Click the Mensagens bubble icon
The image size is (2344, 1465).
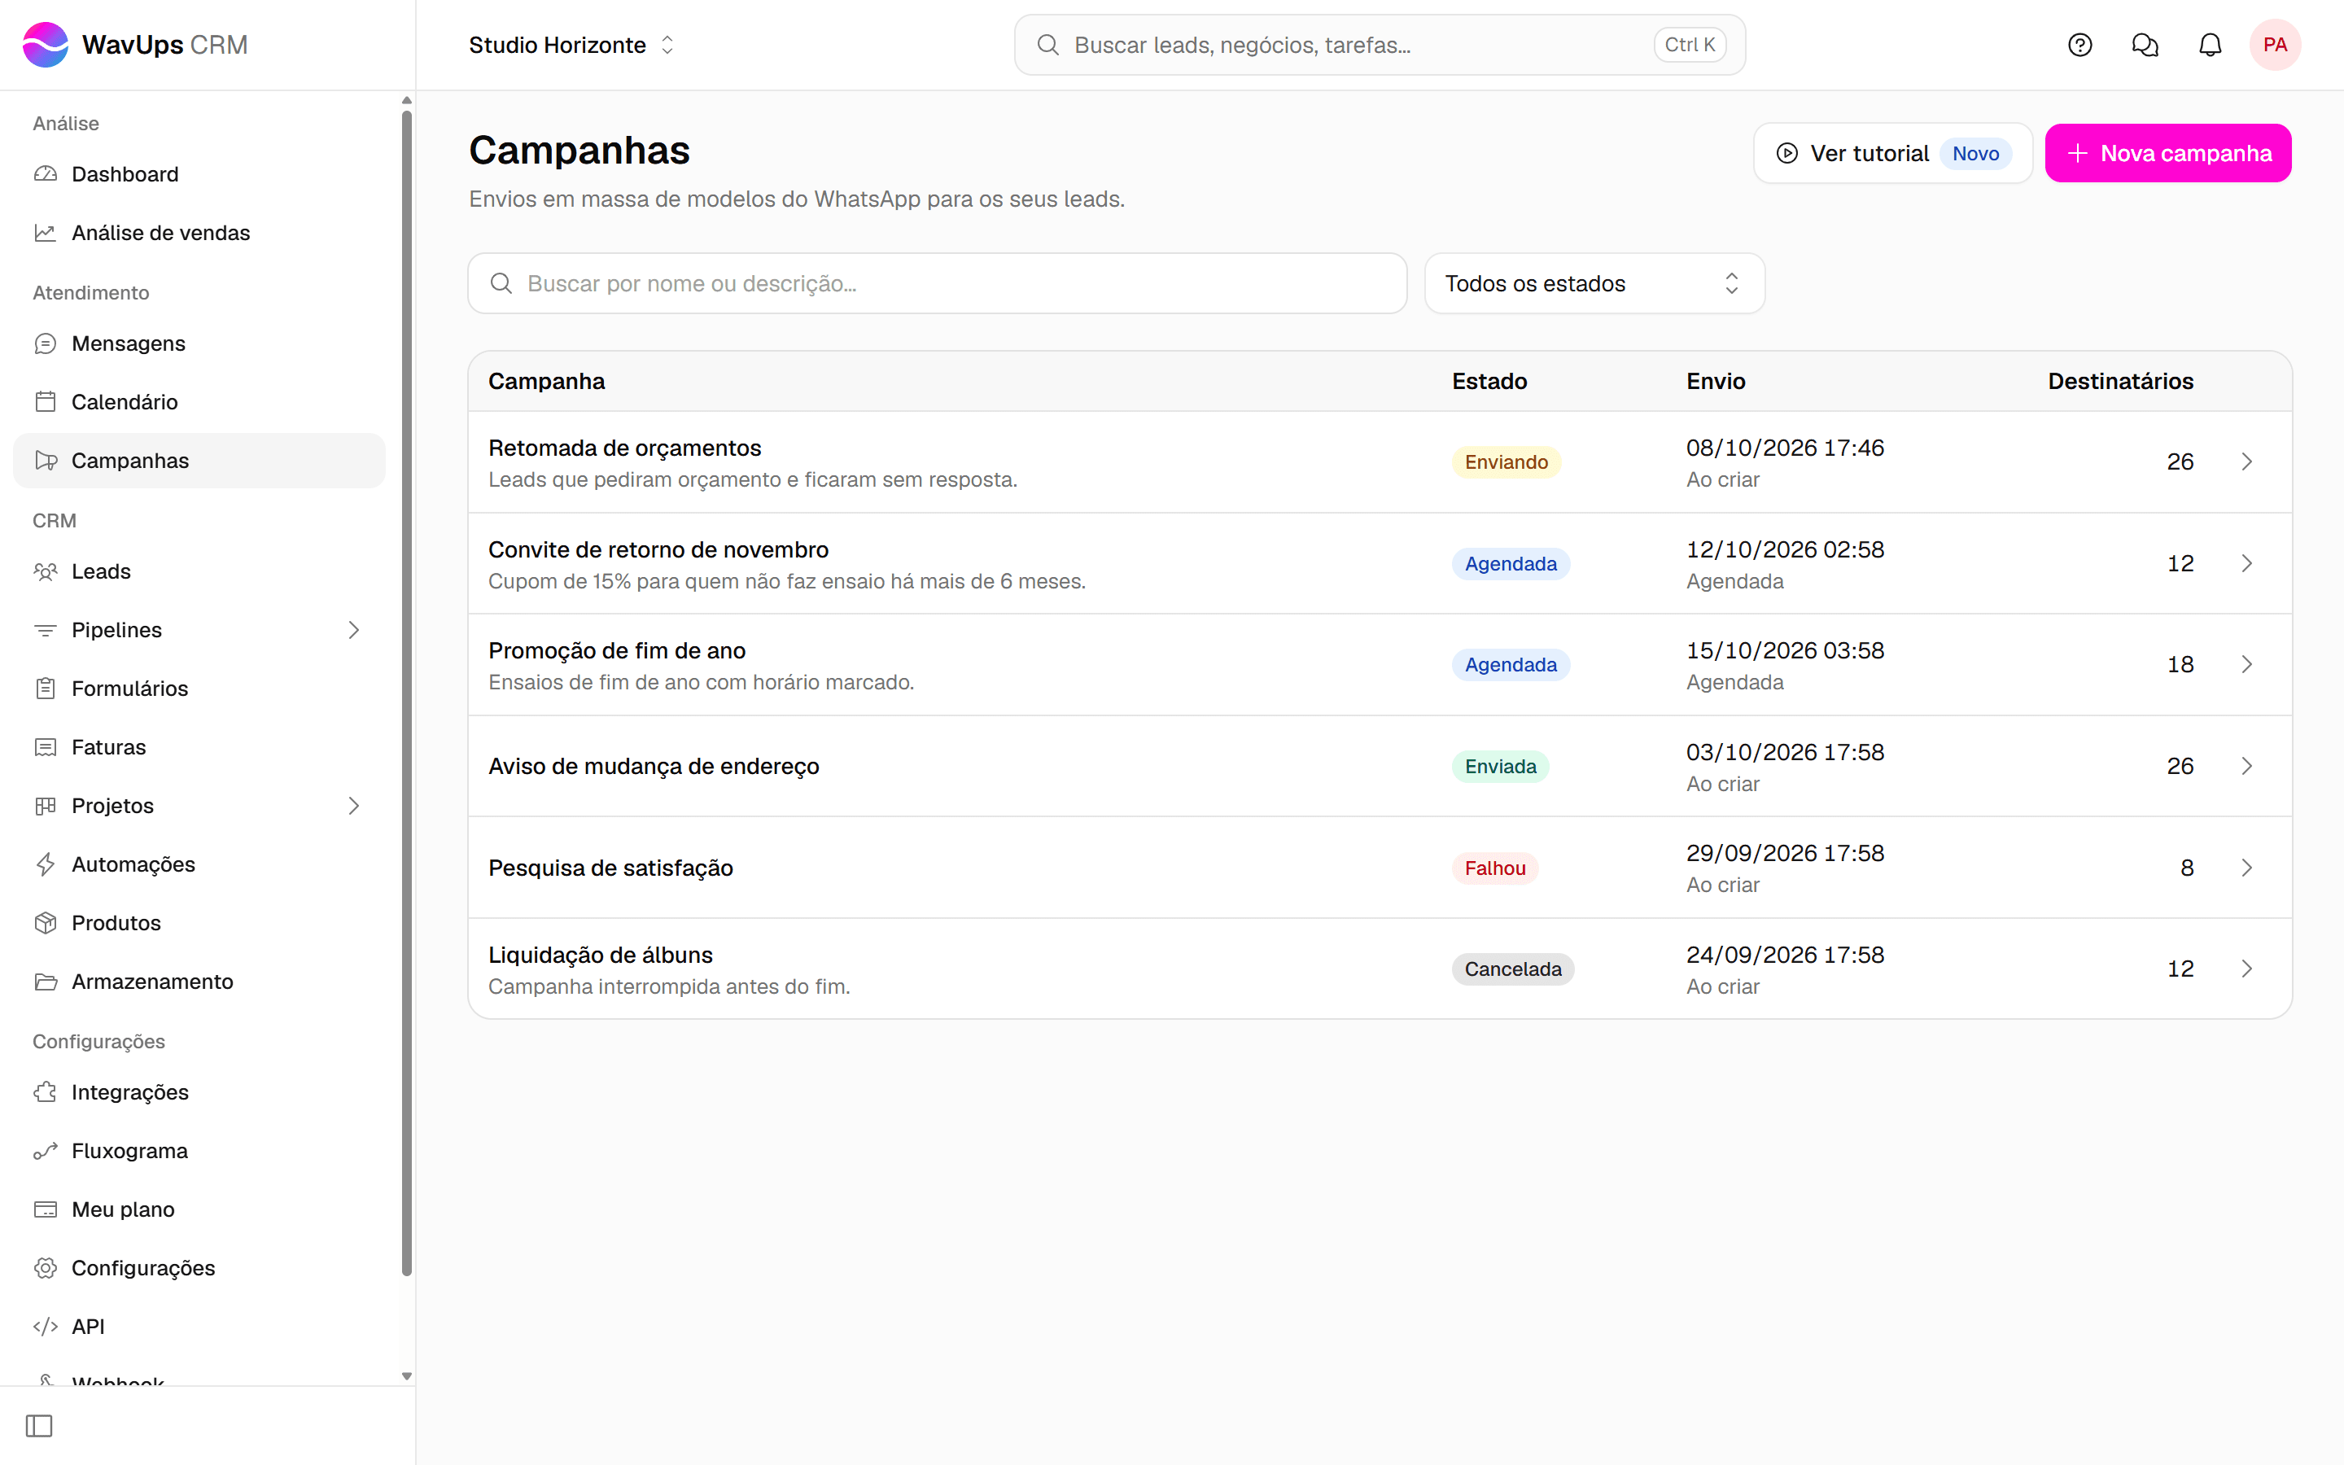pos(46,343)
